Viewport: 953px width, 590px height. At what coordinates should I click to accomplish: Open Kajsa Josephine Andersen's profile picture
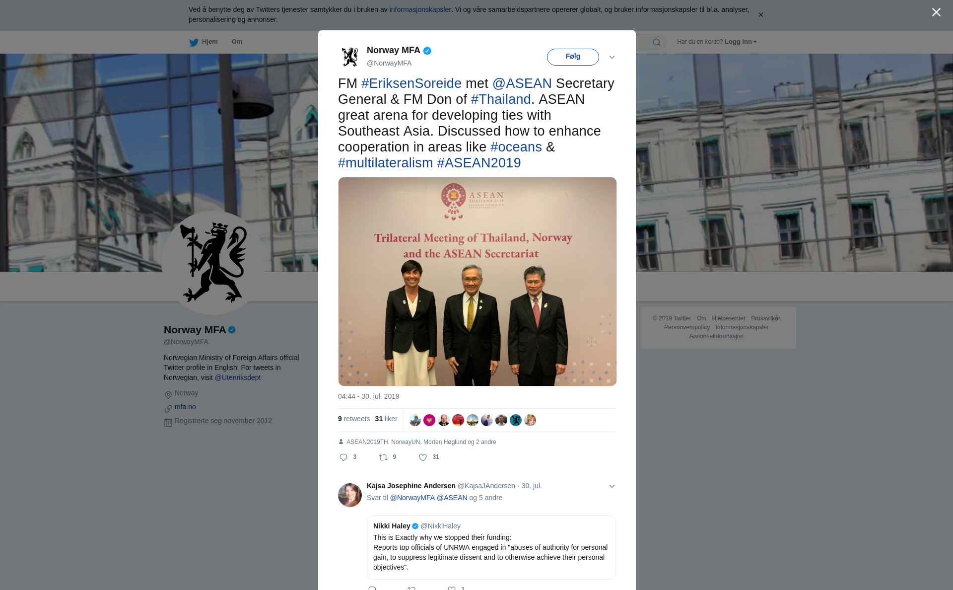coord(350,495)
